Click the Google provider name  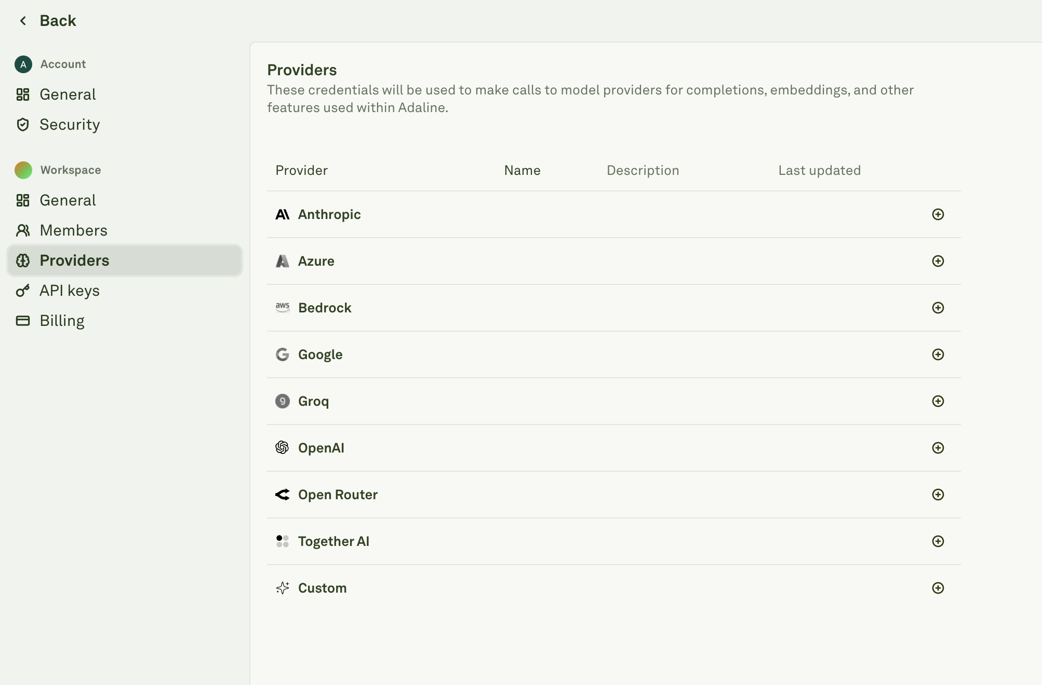320,354
